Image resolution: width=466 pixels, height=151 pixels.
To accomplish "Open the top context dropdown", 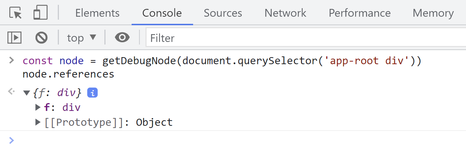I will (x=81, y=37).
